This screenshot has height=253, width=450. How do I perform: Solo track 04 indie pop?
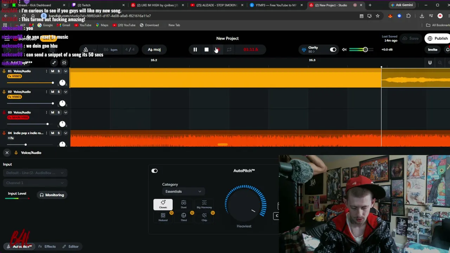(59, 133)
